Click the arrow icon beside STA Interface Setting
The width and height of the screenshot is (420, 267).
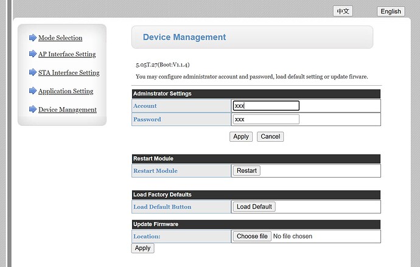(33, 72)
